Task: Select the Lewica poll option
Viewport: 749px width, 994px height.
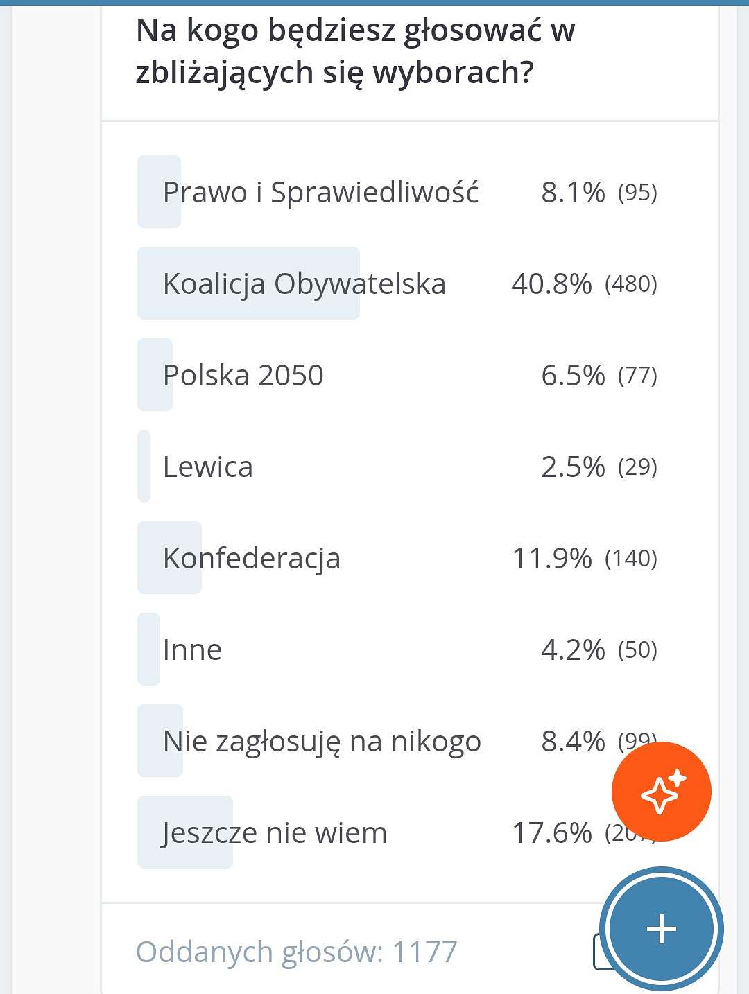Action: [x=397, y=467]
